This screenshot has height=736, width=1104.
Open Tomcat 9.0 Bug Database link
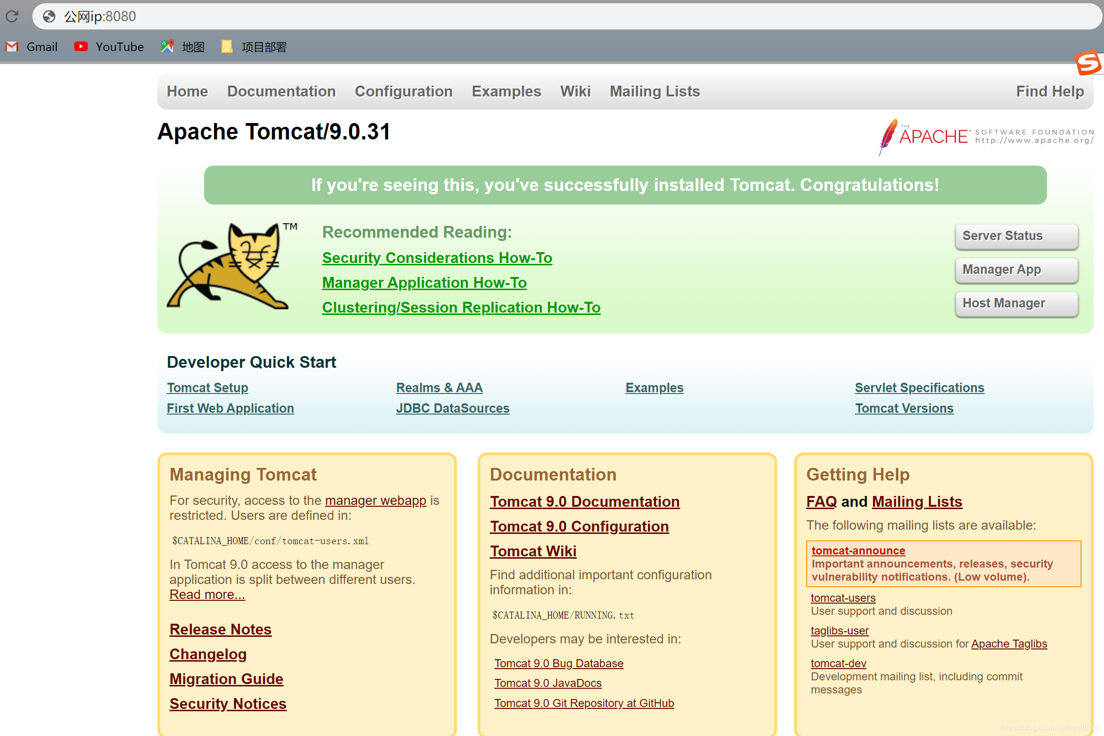(559, 663)
